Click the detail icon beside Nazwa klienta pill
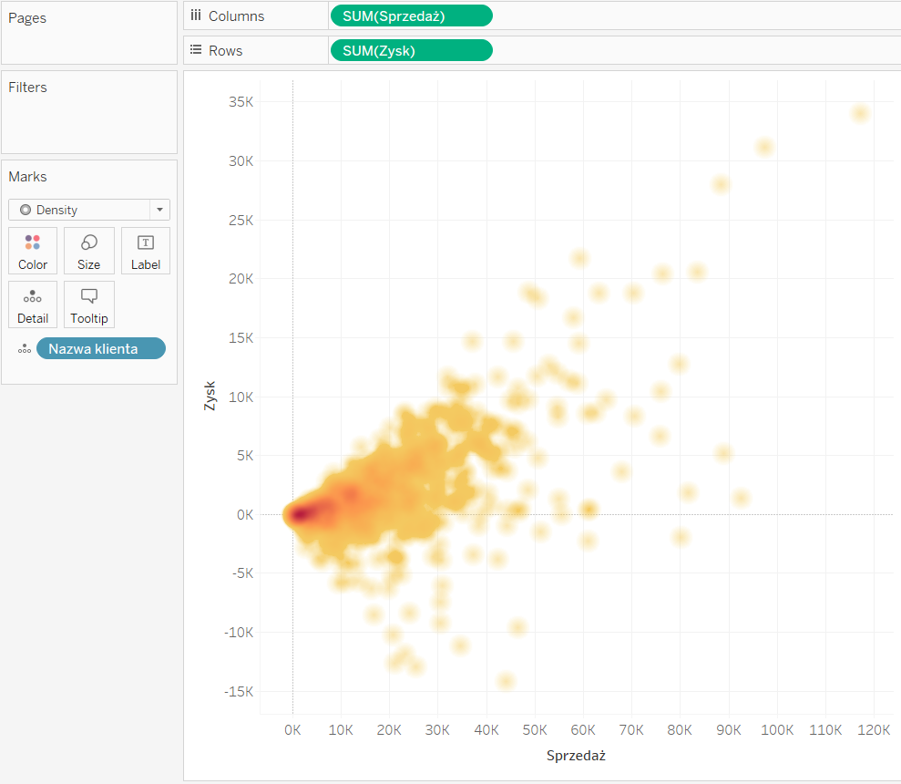901x784 pixels. click(24, 349)
